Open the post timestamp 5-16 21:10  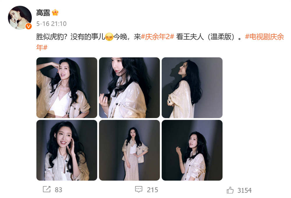[51, 24]
